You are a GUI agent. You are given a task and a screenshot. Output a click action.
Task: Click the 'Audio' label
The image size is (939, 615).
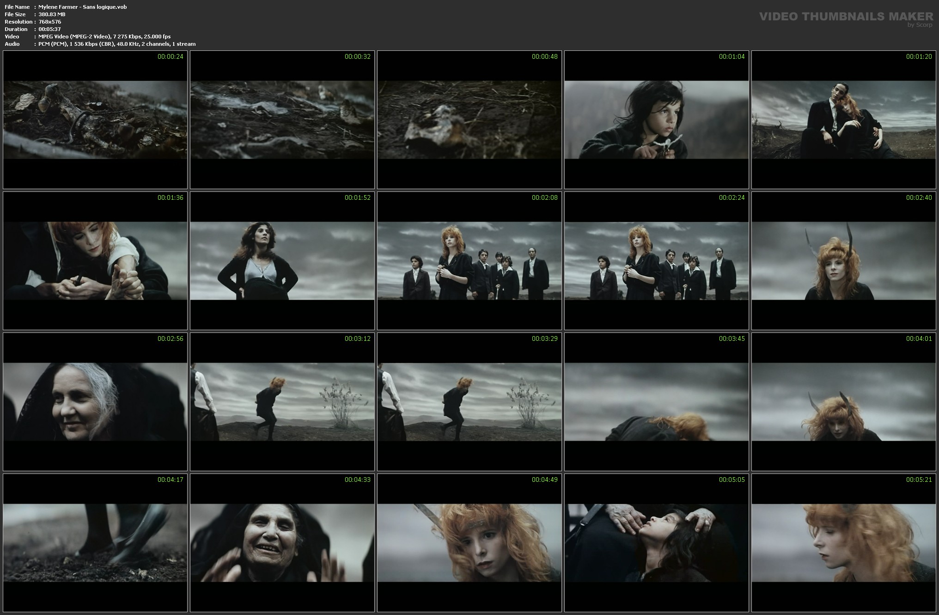pos(12,44)
